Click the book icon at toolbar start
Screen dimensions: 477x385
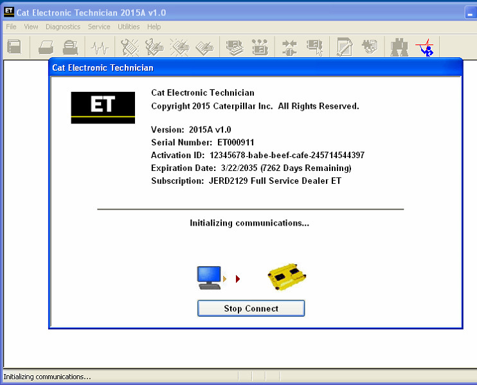[x=14, y=47]
